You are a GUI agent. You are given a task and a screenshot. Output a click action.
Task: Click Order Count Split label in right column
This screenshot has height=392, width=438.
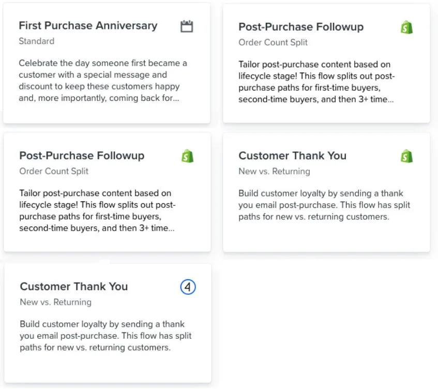[273, 42]
